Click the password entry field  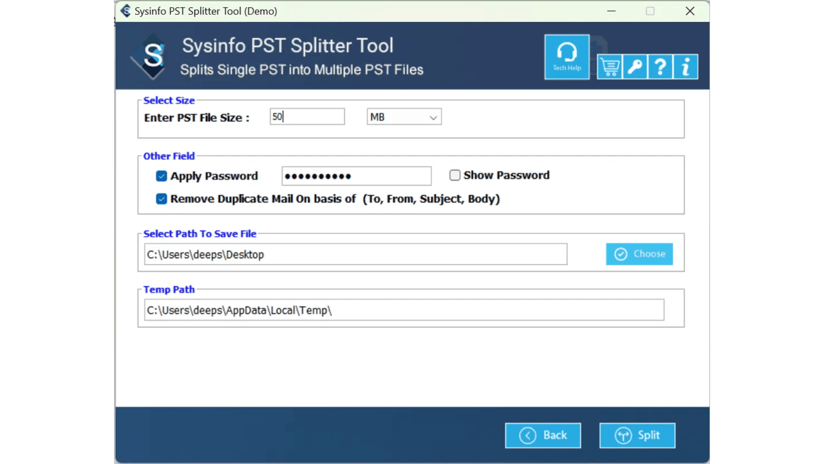(x=357, y=176)
